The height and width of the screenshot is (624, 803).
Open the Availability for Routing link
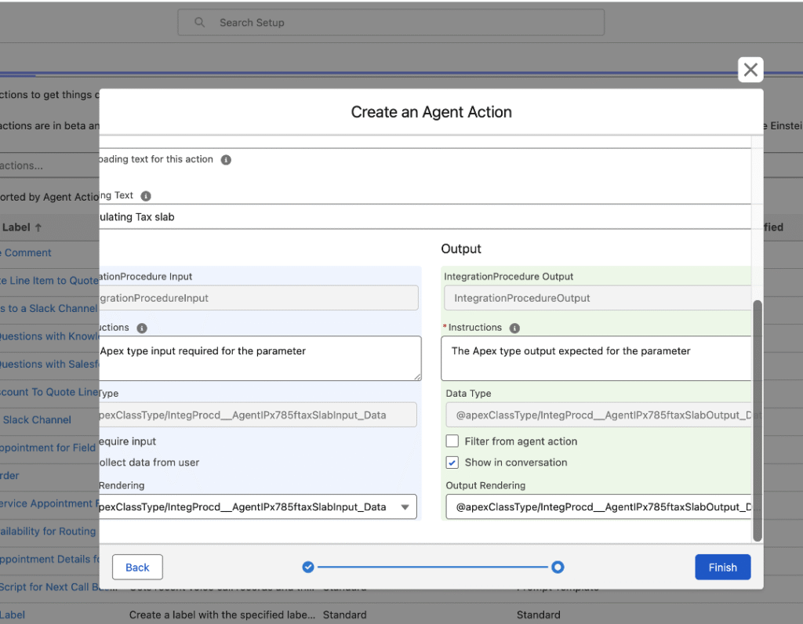click(48, 531)
